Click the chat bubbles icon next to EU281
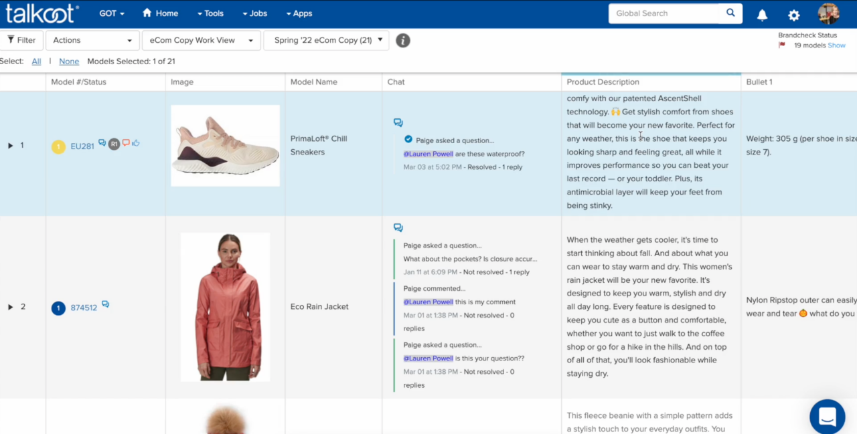 tap(102, 142)
